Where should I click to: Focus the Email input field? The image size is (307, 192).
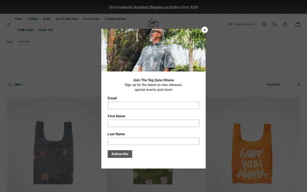click(x=153, y=105)
